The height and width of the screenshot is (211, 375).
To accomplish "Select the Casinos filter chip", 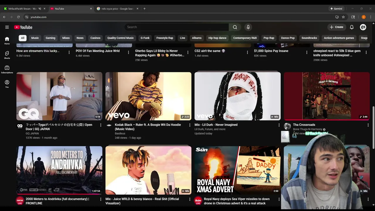I will pyautogui.click(x=95, y=38).
